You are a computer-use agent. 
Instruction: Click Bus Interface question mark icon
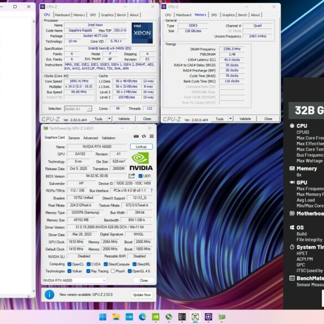click(151, 191)
